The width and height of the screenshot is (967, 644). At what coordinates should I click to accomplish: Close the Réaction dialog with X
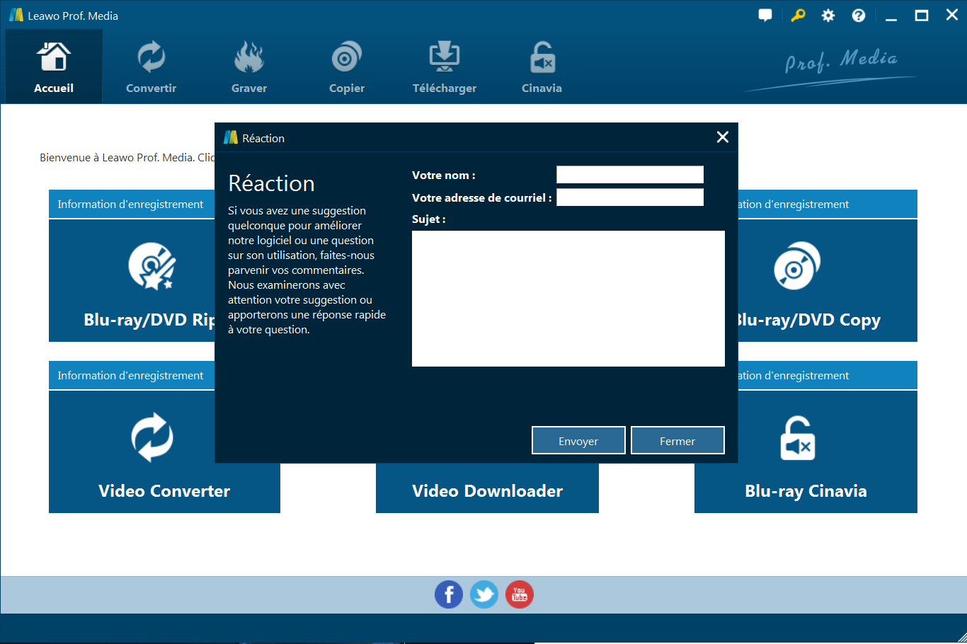point(722,137)
